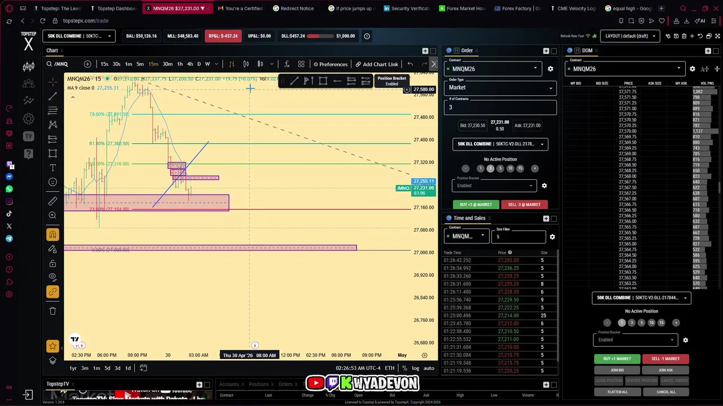Open the Order Type Market dropdown

point(500,87)
